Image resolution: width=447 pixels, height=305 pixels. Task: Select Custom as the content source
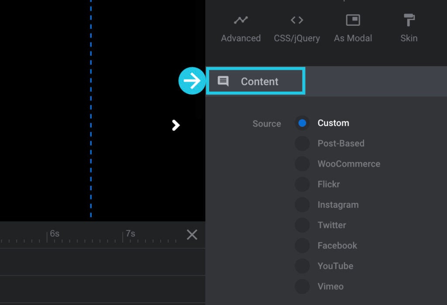303,123
